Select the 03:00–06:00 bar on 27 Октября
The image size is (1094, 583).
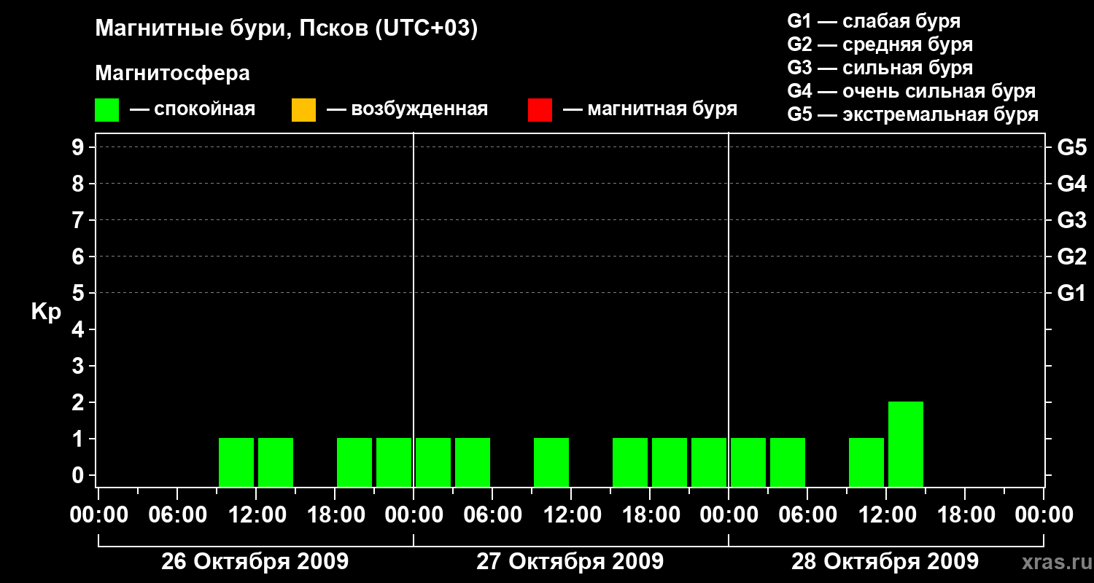pos(473,462)
